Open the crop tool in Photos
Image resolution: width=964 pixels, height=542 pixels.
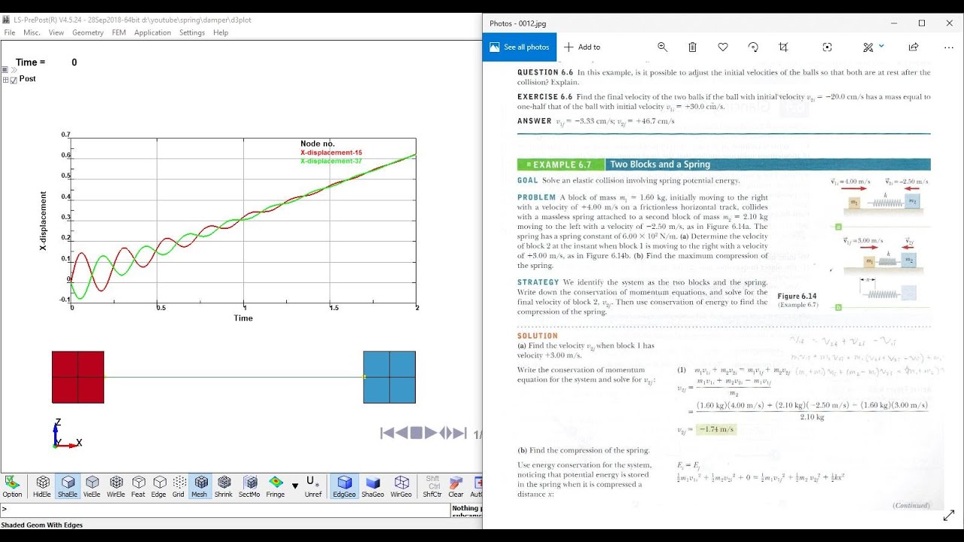click(x=783, y=47)
